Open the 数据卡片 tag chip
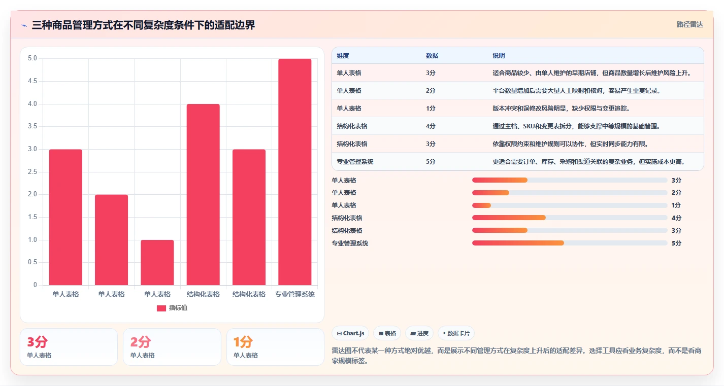Viewport: 724px width, 386px height. pos(456,333)
